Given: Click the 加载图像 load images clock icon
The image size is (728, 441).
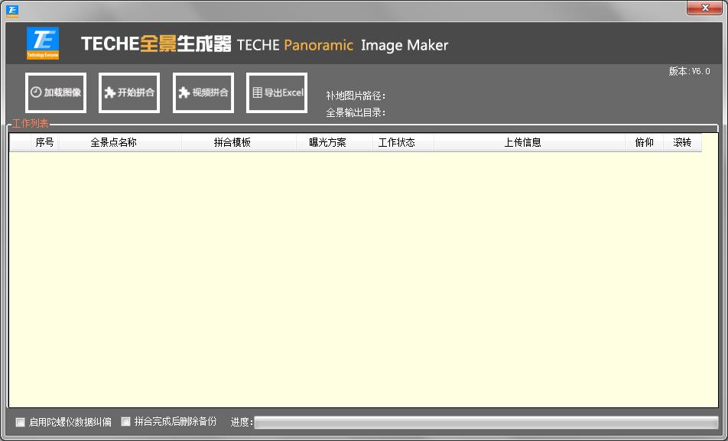Looking at the screenshot, I should point(35,92).
